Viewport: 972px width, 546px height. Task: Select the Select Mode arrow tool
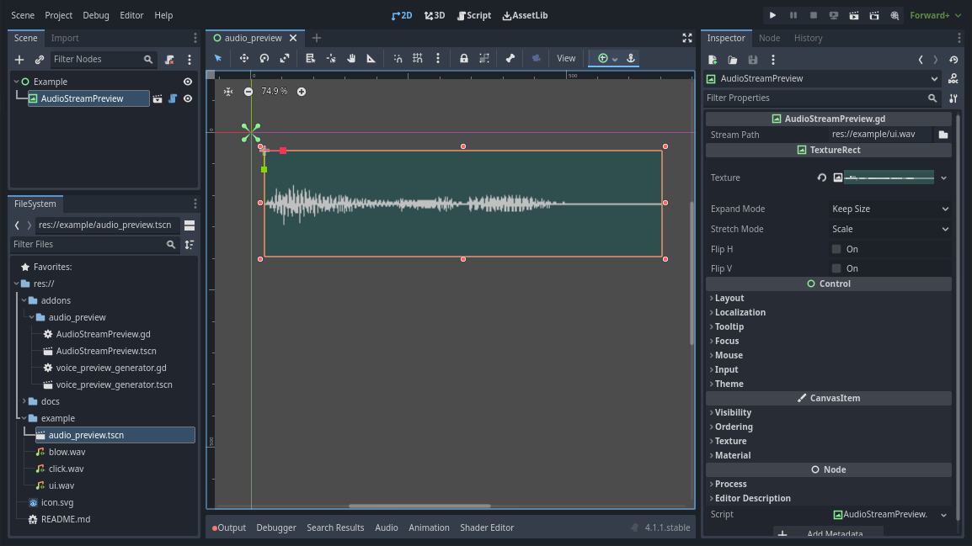point(218,58)
